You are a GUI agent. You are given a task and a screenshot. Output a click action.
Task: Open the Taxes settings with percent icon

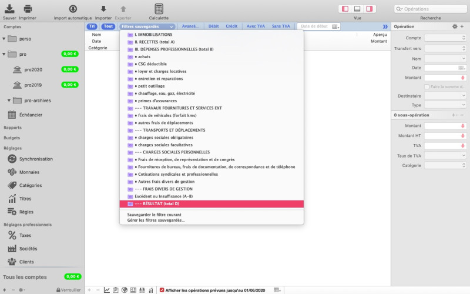25,235
